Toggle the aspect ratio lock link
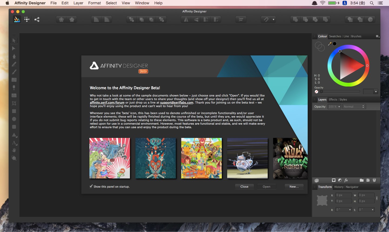This screenshot has width=389, height=232. (377, 198)
